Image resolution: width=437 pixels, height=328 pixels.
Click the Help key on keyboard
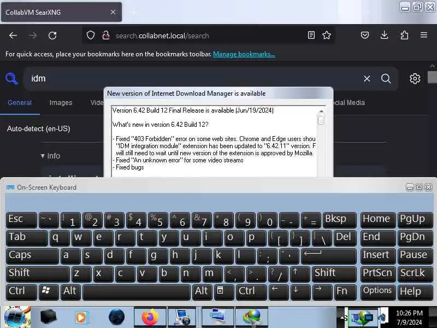click(x=415, y=292)
